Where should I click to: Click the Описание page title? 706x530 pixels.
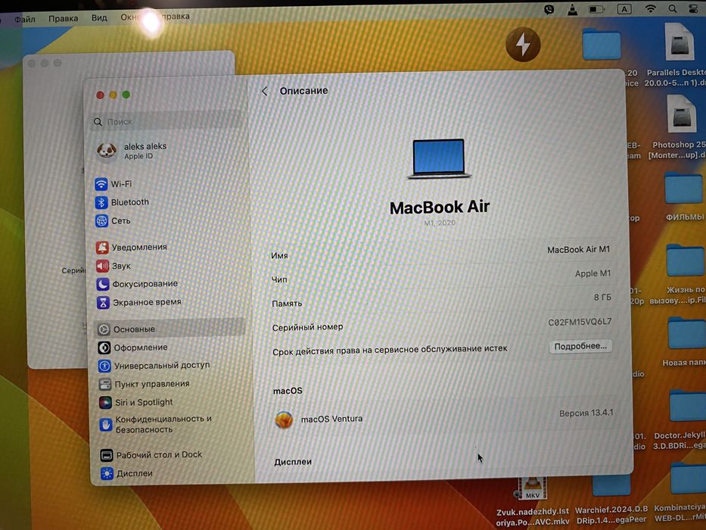point(303,91)
